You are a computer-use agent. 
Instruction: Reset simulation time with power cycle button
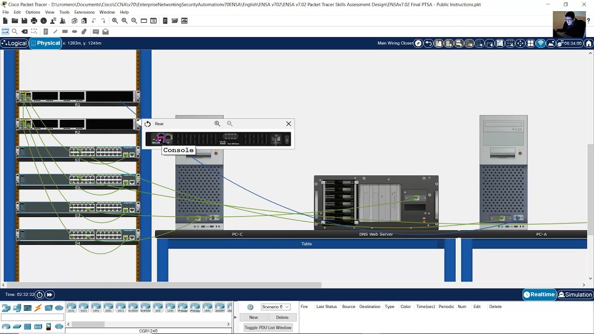pos(39,295)
